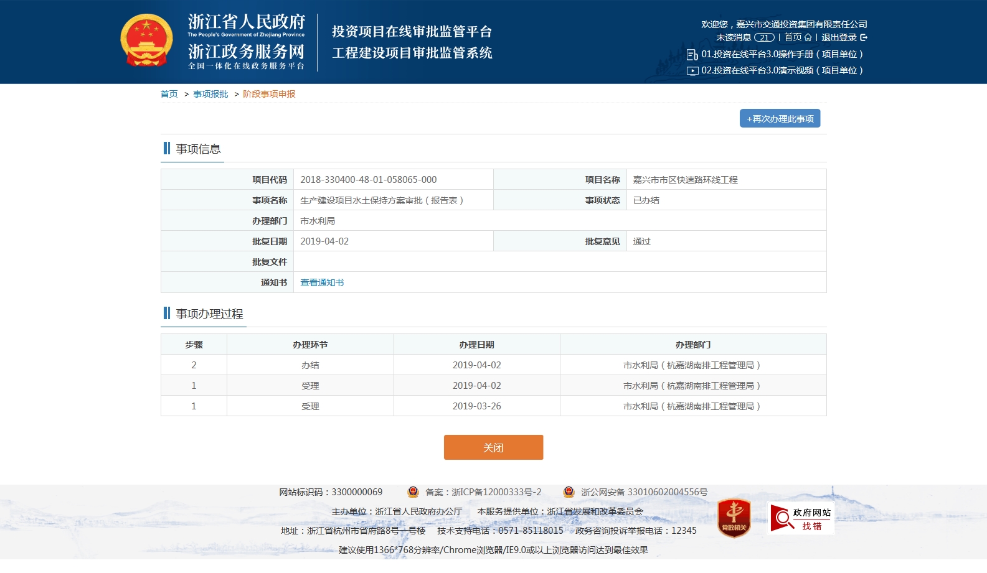Click the police badge beside 浙公网安备

pyautogui.click(x=569, y=492)
